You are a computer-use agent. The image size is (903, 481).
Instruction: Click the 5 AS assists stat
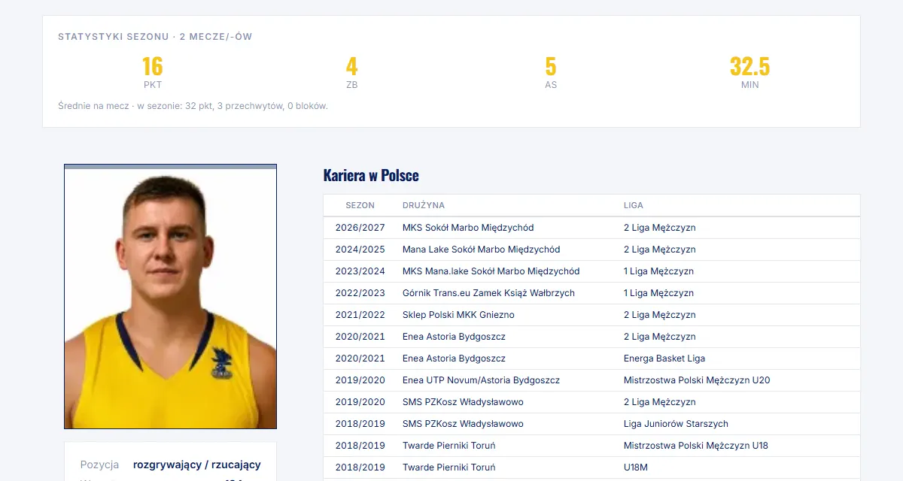pyautogui.click(x=551, y=72)
